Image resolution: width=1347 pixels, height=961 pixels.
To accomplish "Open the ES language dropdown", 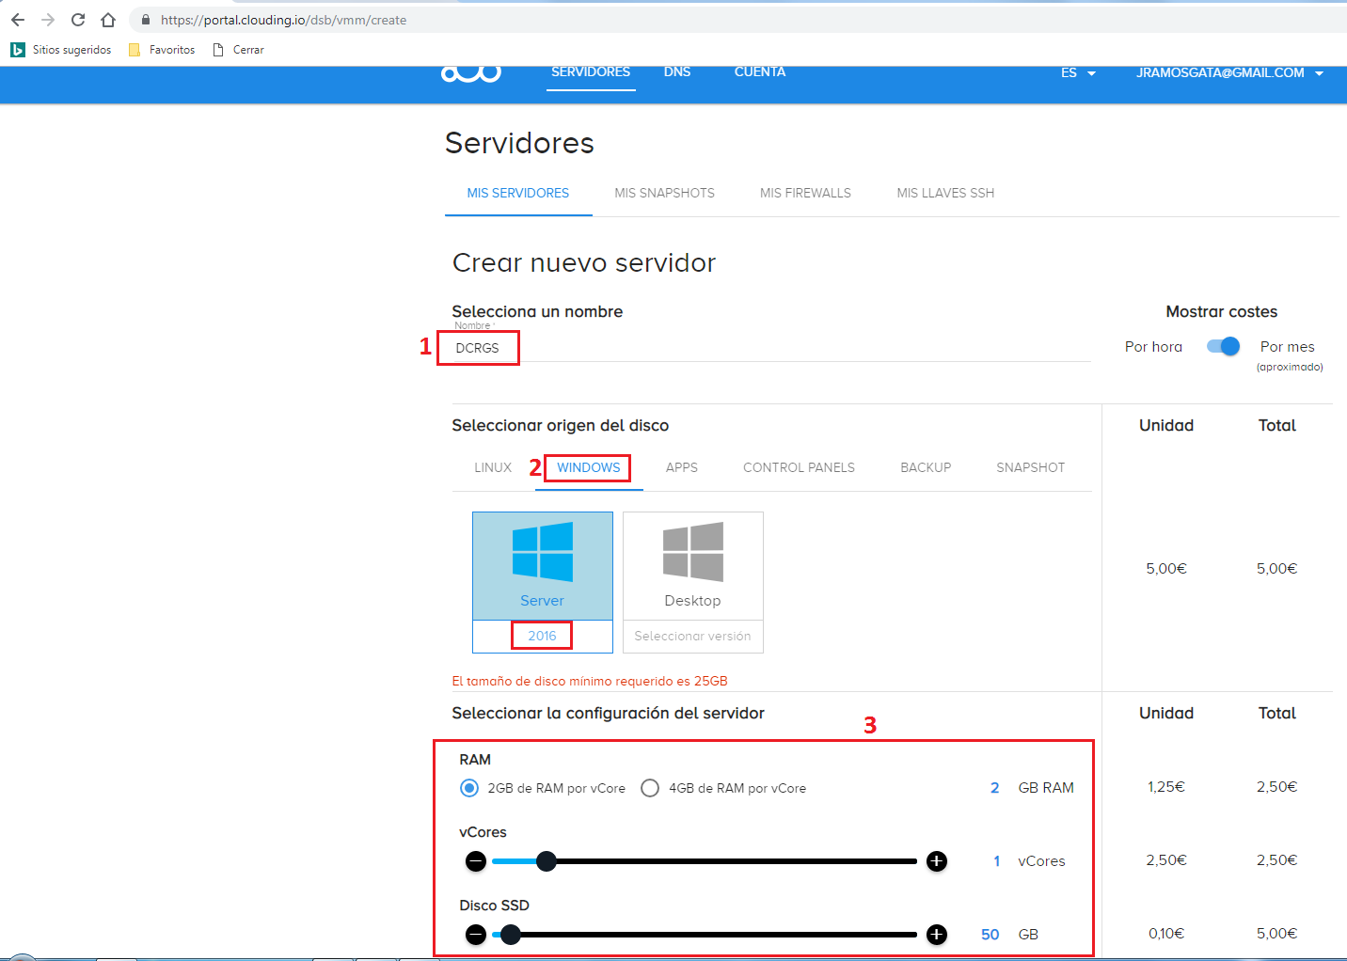I will tap(1077, 72).
